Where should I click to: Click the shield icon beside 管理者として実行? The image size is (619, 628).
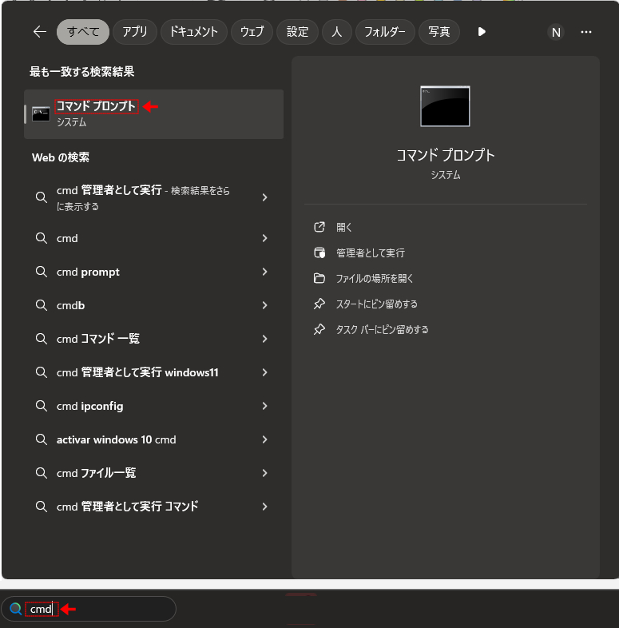pyautogui.click(x=319, y=252)
